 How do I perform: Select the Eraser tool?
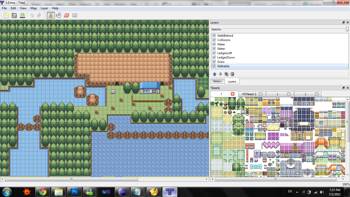67,15
